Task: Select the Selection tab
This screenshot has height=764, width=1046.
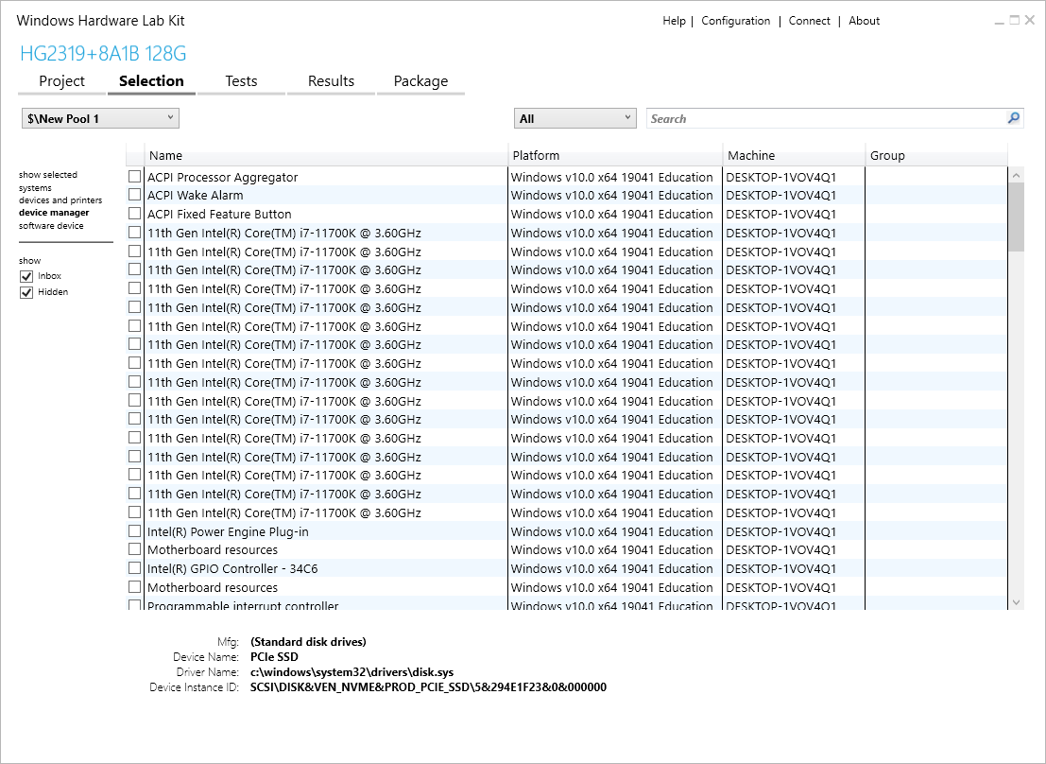Action: (x=151, y=80)
